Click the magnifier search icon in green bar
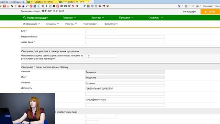The image size is (220, 124). tap(24, 18)
